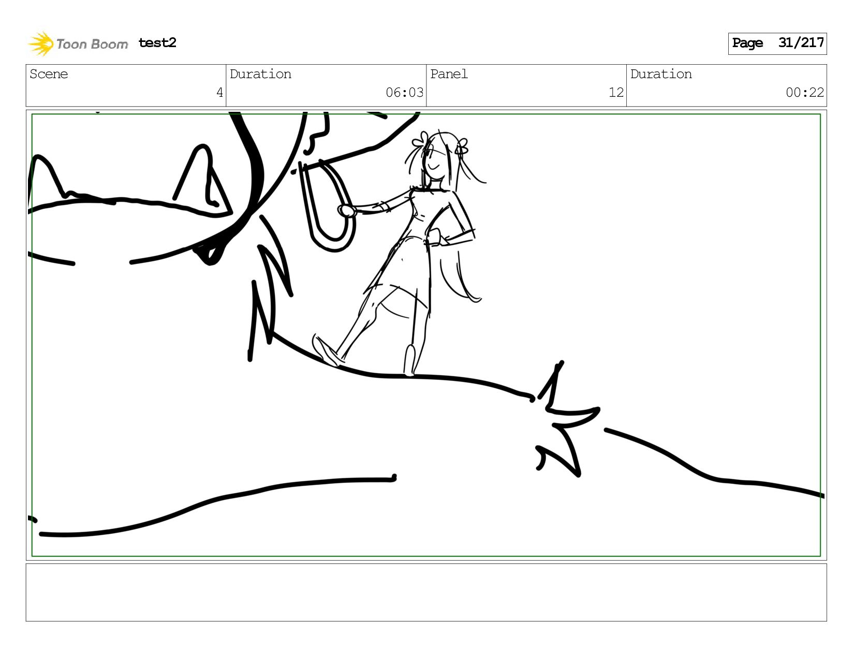Click the panel number "12"
The image size is (854, 660).
(x=616, y=93)
